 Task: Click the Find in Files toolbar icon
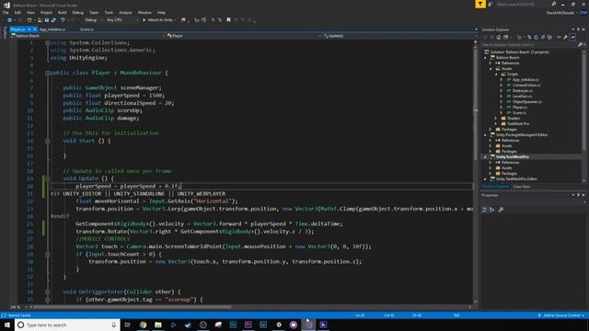point(183,20)
